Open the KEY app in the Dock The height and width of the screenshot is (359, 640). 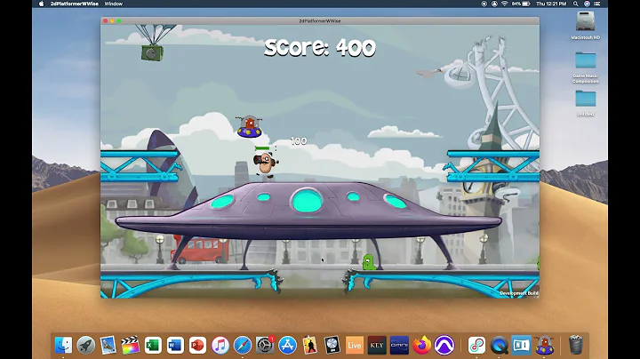click(x=377, y=345)
